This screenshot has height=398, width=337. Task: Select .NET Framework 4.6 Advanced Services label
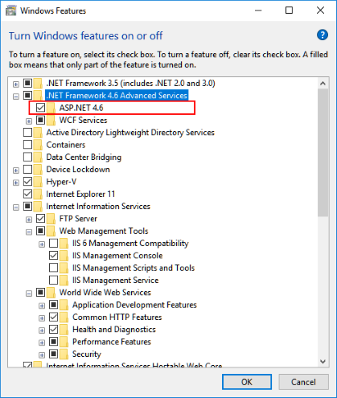point(117,96)
